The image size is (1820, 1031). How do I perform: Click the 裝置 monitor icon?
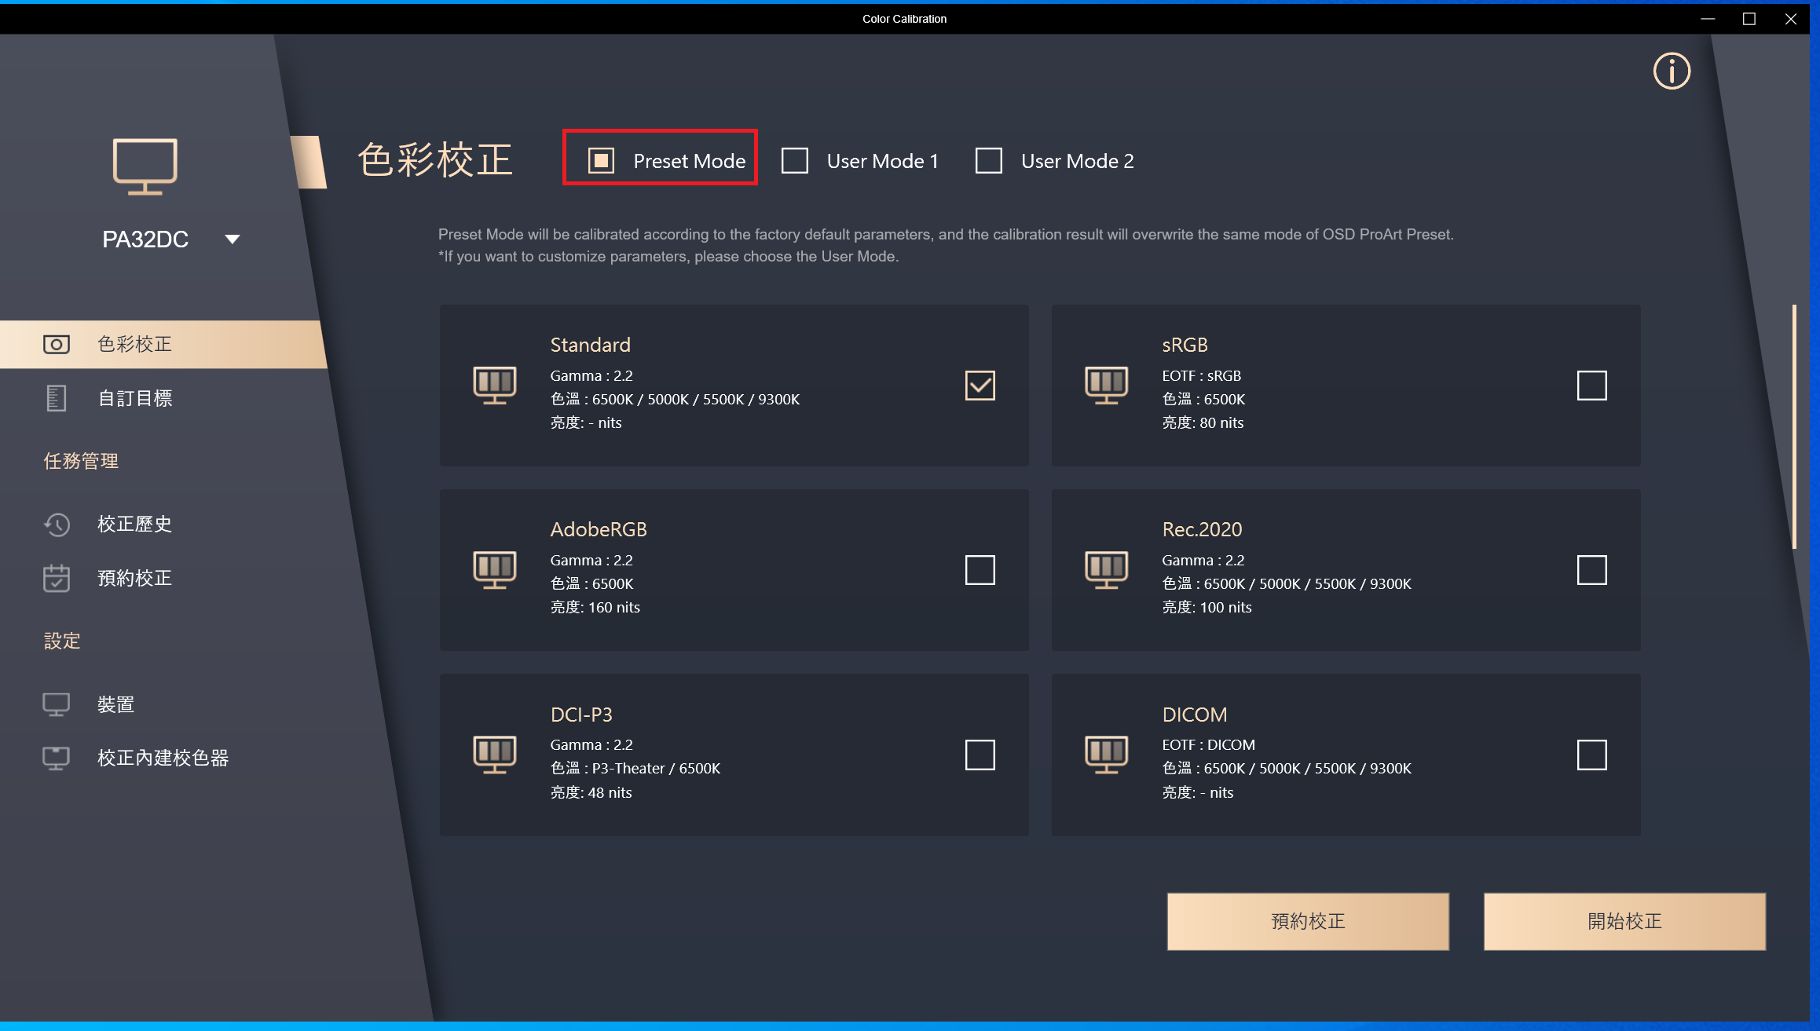pos(57,704)
